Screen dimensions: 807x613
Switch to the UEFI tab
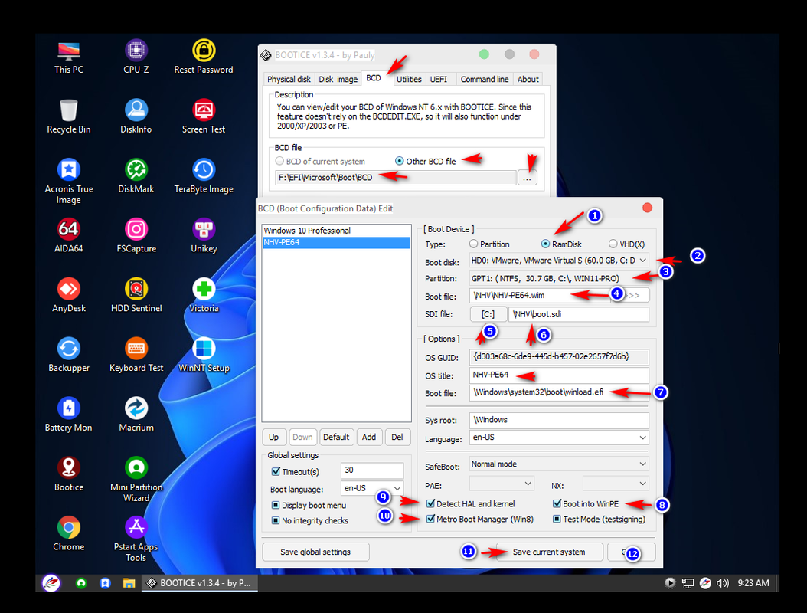439,79
